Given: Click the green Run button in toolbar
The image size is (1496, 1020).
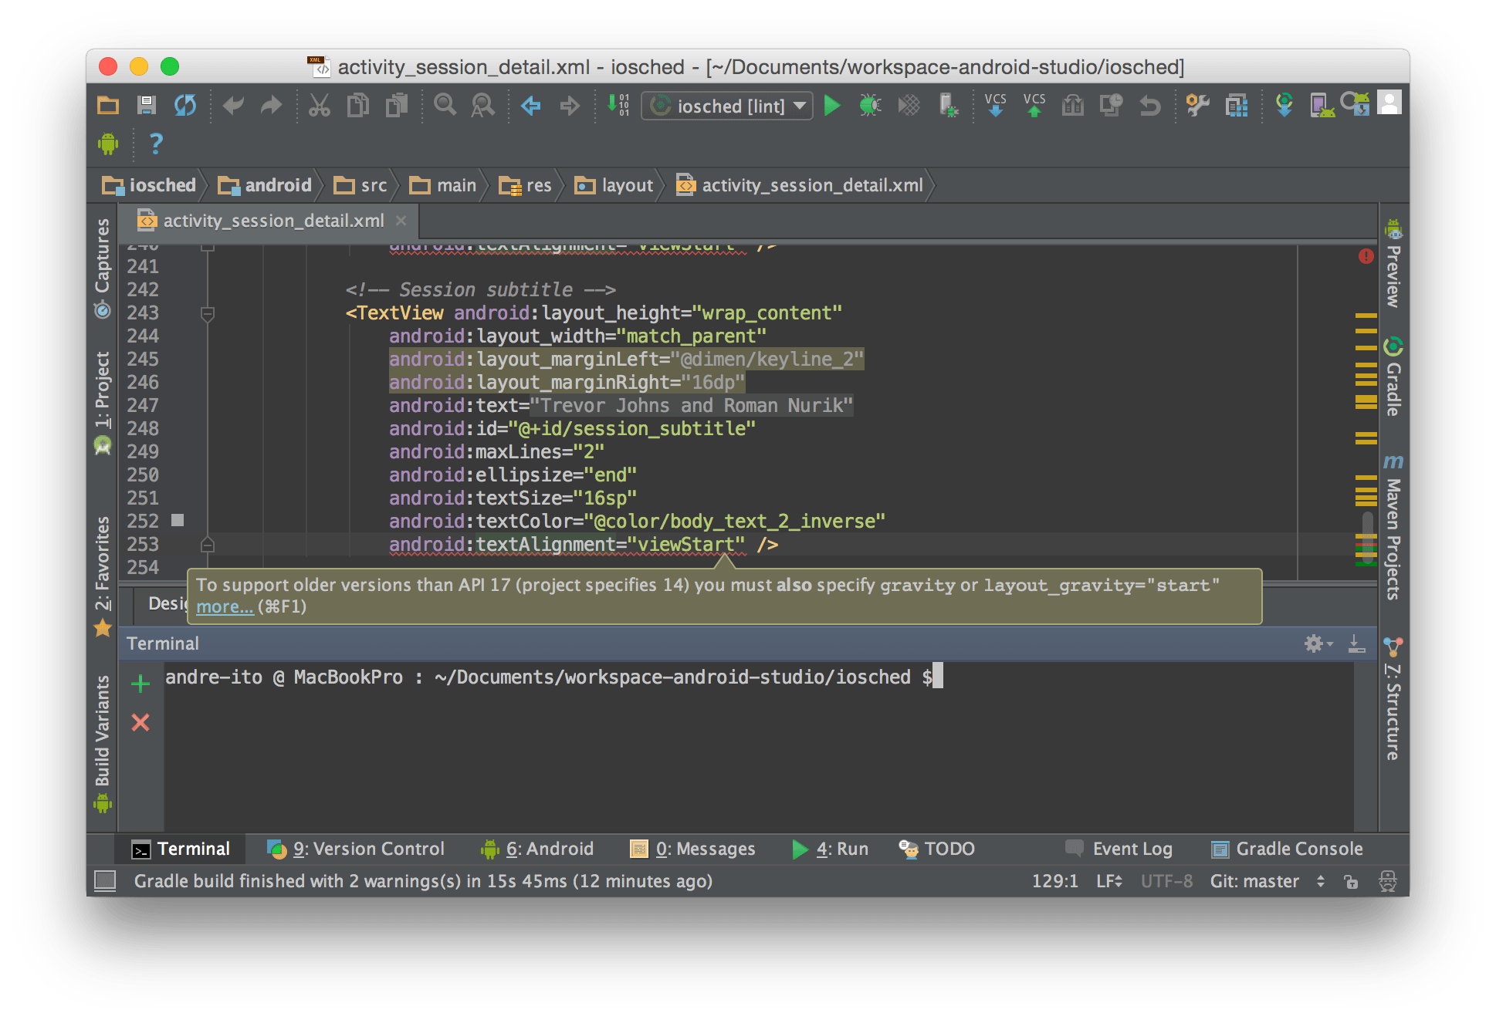Looking at the screenshot, I should (x=831, y=106).
